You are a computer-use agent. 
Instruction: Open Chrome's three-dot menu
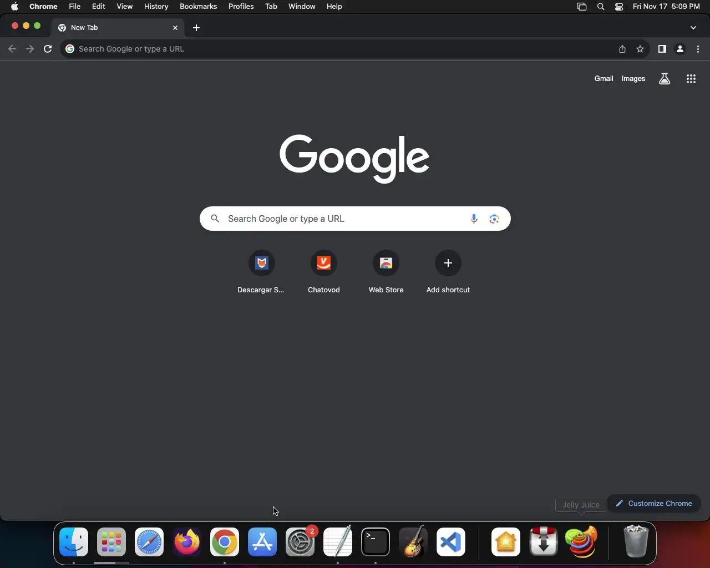(x=698, y=49)
